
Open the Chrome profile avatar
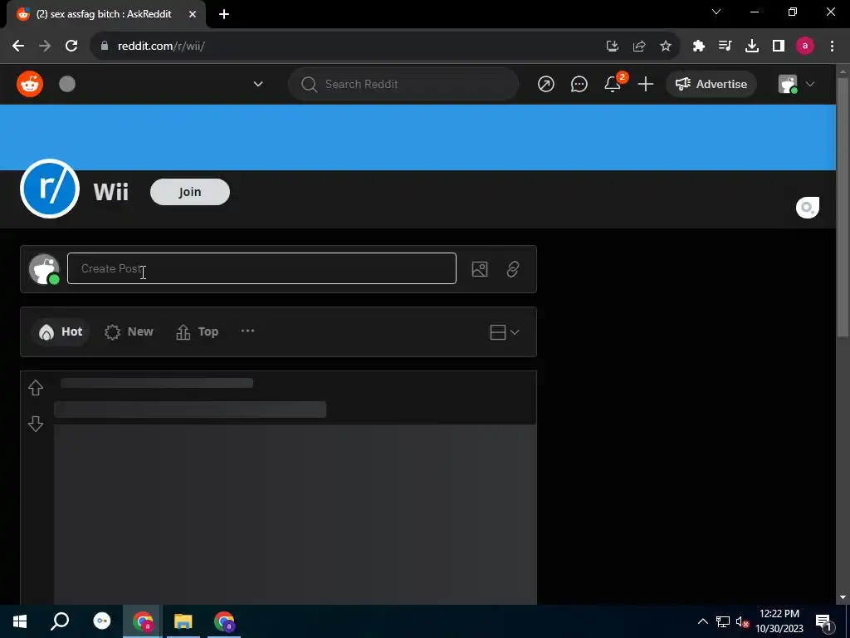click(805, 47)
